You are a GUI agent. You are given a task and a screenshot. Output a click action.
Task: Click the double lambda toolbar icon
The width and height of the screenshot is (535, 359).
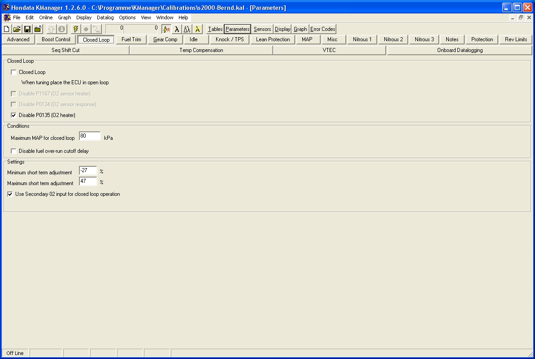tap(187, 29)
